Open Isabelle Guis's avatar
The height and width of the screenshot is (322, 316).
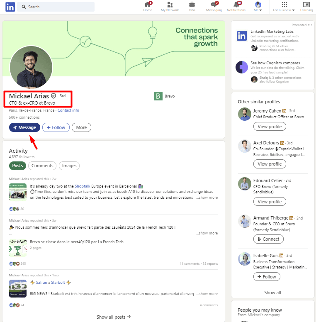pyautogui.click(x=245, y=259)
